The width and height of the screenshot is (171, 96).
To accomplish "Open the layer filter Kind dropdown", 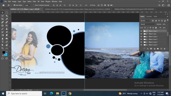I will tap(145, 21).
